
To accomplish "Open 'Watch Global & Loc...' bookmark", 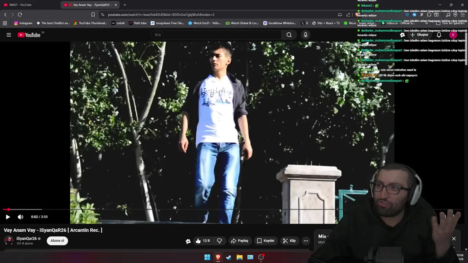I will pyautogui.click(x=242, y=23).
